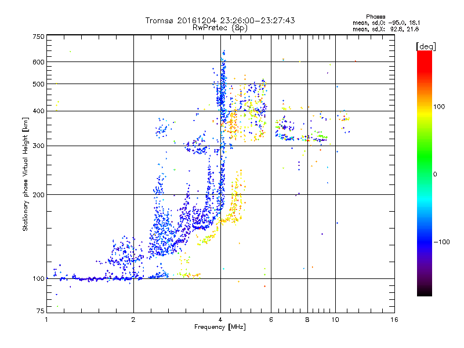
Task: Click x-axis tick label '4'
Action: tap(220, 320)
